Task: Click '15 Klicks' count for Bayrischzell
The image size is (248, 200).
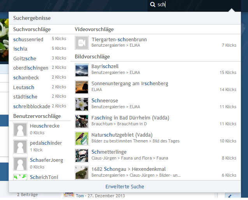Action: point(228,72)
